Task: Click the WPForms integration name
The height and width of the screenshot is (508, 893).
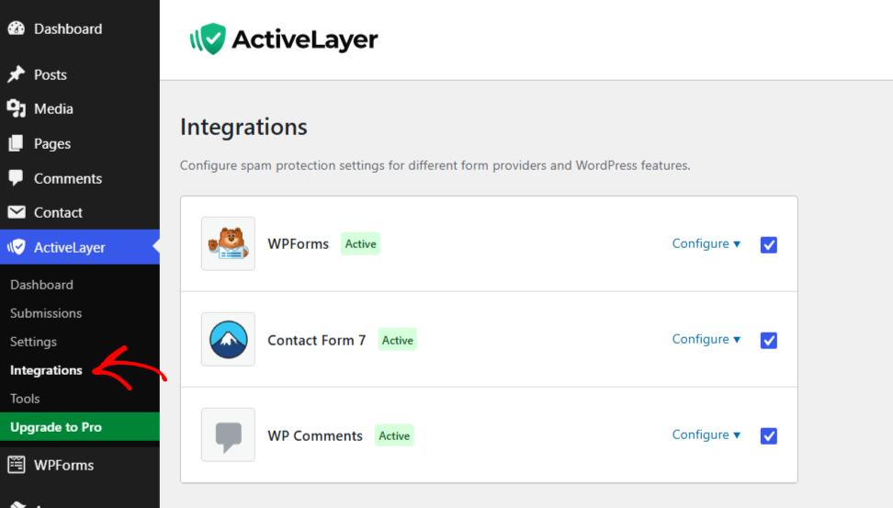Action: (x=299, y=243)
